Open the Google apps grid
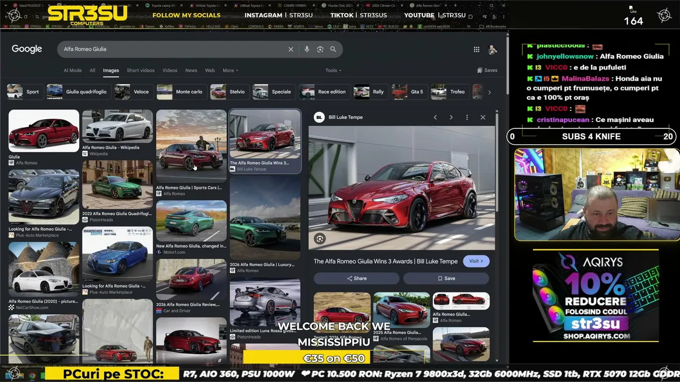Viewport: 680px width, 382px height. 477,49
